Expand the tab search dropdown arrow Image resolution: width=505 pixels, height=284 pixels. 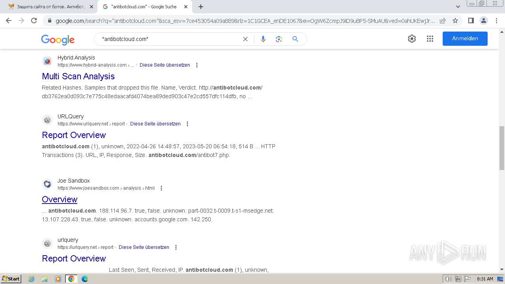458,7
